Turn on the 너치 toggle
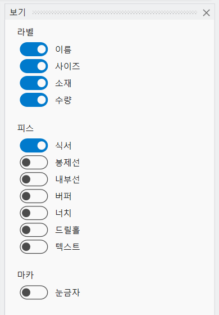Viewport: 219px width, 315px height. pos(34,213)
